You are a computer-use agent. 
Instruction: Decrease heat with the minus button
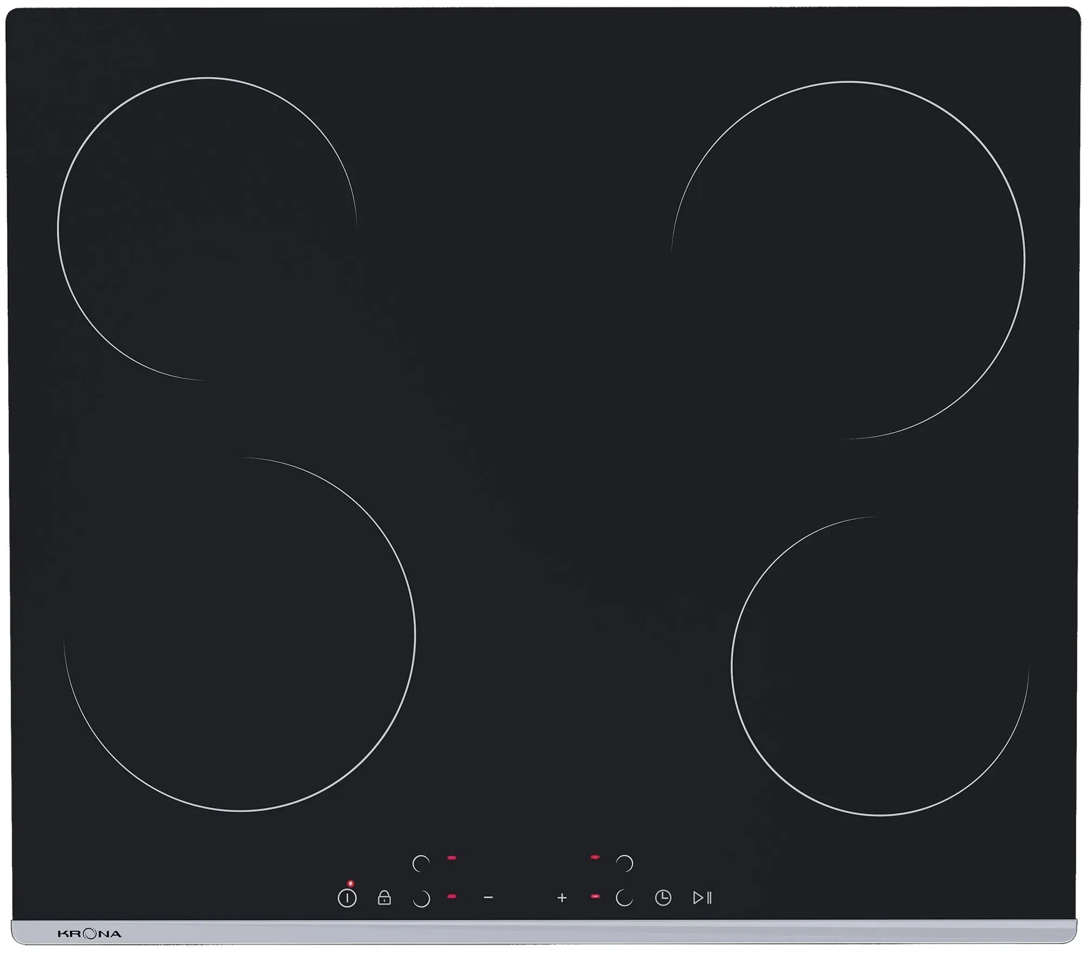click(488, 898)
